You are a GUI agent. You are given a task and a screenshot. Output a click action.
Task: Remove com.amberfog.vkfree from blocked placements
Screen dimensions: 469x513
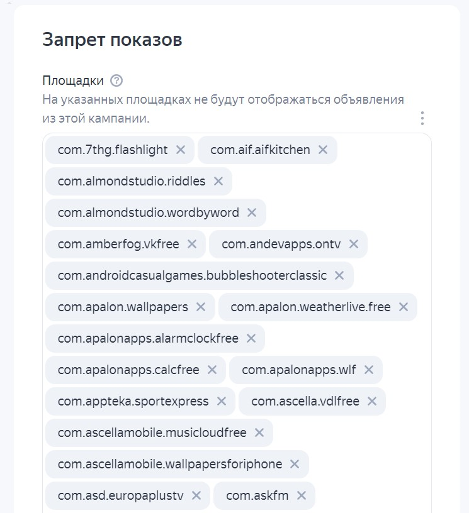[192, 244]
